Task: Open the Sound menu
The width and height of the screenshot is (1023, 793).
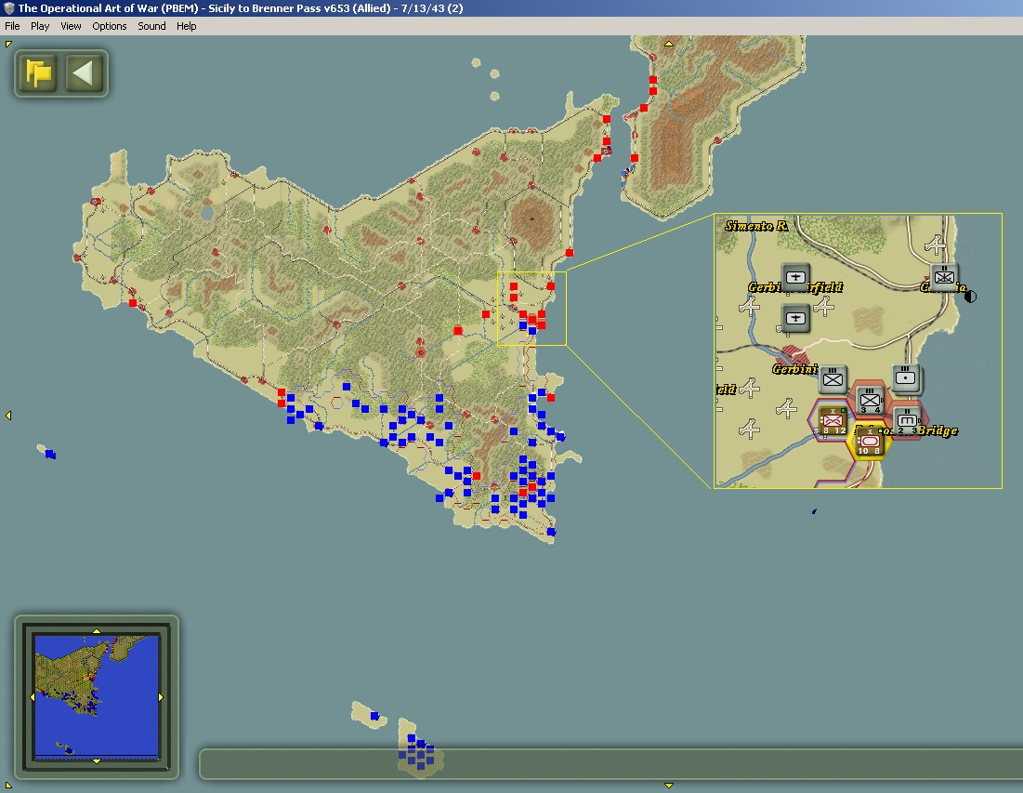Action: click(151, 26)
